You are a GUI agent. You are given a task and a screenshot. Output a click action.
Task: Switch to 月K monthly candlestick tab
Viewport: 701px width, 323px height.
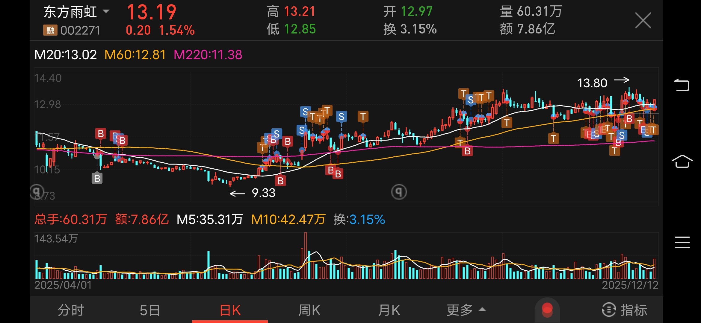coord(389,310)
